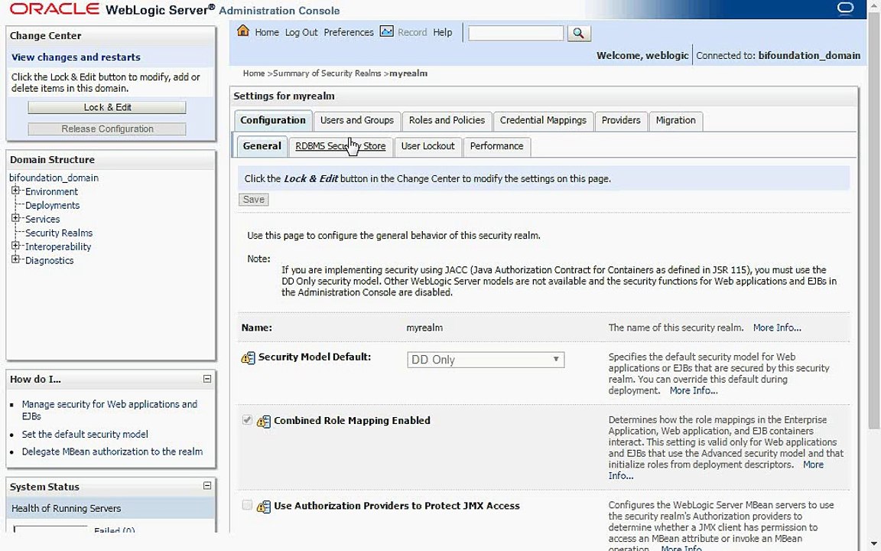881x551 pixels.
Task: Collapse the System Status panel
Action: 206,486
